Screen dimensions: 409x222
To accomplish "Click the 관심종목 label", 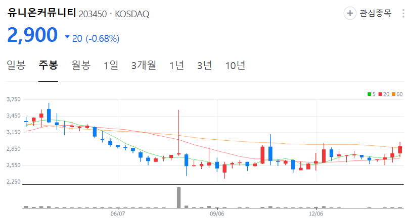I will pyautogui.click(x=375, y=13).
